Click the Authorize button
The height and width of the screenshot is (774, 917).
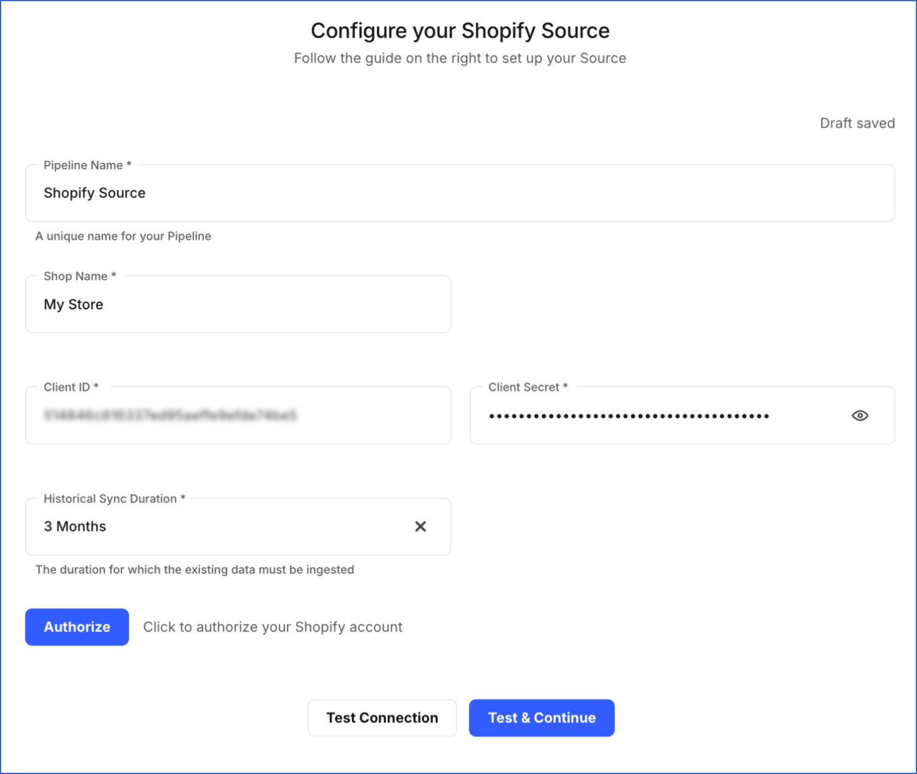pos(76,627)
